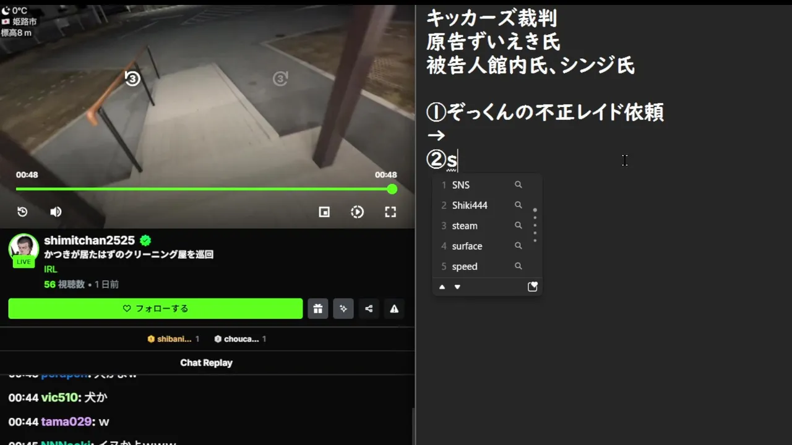This screenshot has width=792, height=445.
Task: Click the 0°C weather overlay
Action: pyautogui.click(x=15, y=11)
